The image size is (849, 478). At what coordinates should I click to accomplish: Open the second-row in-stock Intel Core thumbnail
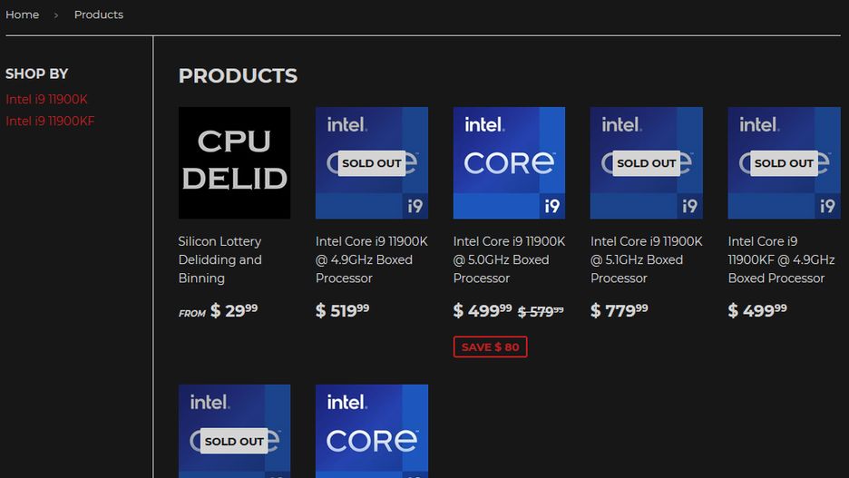point(372,432)
